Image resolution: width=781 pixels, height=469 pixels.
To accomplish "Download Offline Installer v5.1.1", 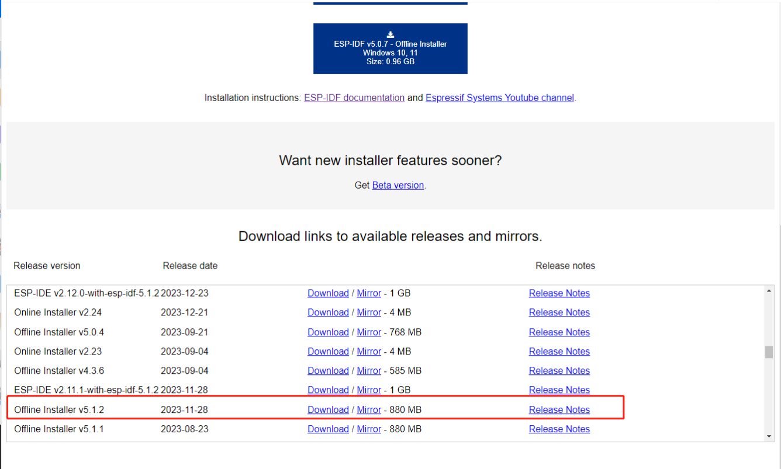I will tap(328, 429).
